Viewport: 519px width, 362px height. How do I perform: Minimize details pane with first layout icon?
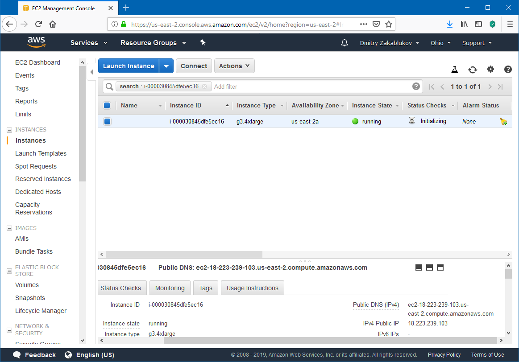[419, 267]
